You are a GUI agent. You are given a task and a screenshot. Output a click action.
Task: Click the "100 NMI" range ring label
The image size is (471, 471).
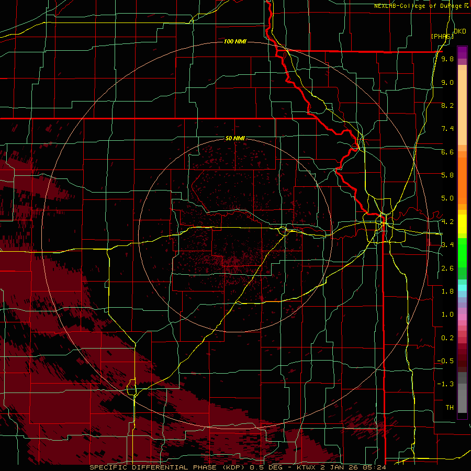click(235, 41)
